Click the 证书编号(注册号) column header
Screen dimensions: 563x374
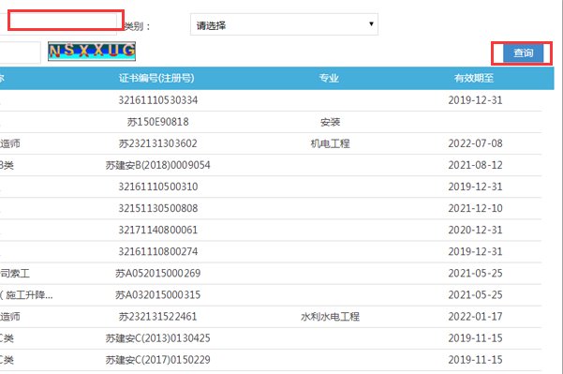click(x=156, y=78)
